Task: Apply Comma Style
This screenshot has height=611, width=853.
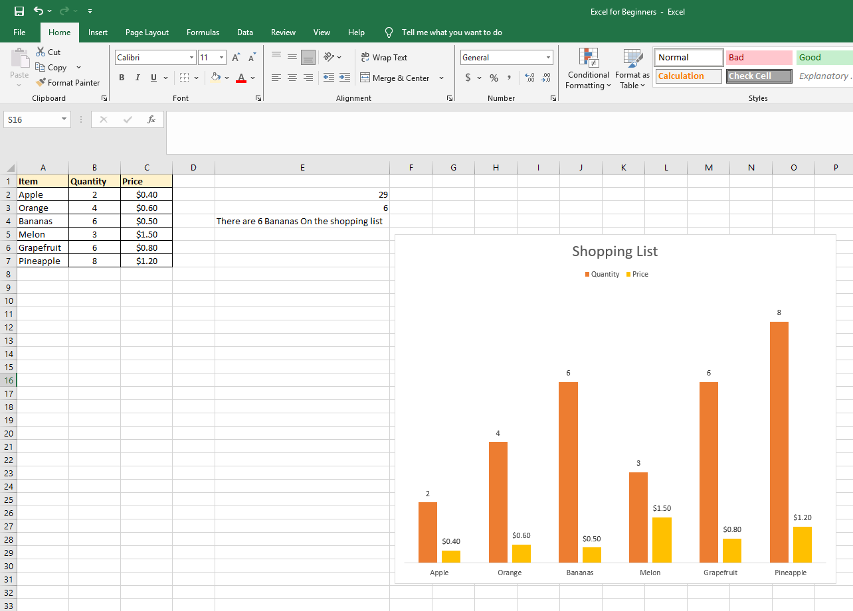Action: click(509, 78)
